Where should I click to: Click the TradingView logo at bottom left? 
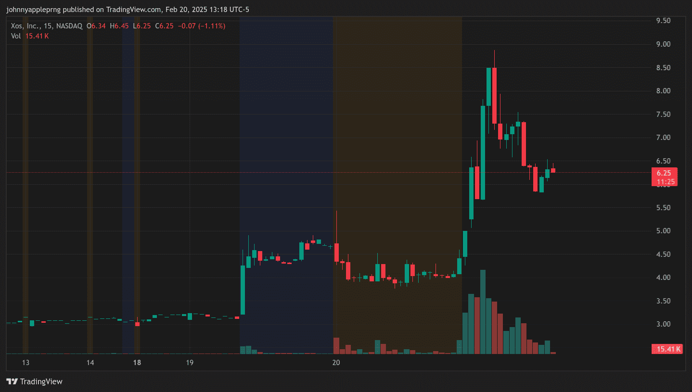point(34,381)
